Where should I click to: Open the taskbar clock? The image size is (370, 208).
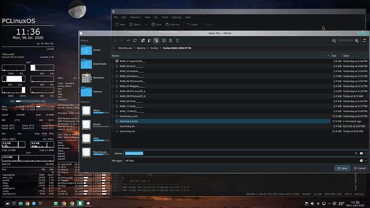[x=355, y=204]
